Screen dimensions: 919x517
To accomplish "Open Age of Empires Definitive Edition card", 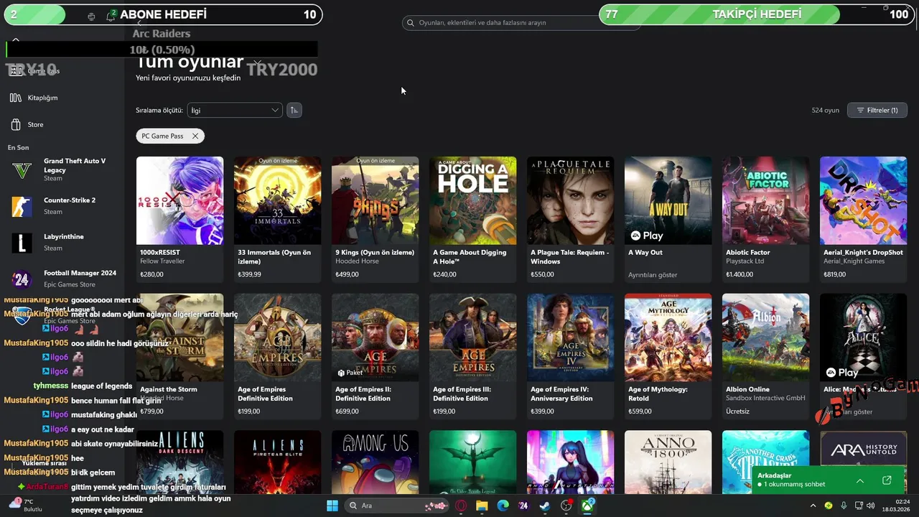I will 277,356.
